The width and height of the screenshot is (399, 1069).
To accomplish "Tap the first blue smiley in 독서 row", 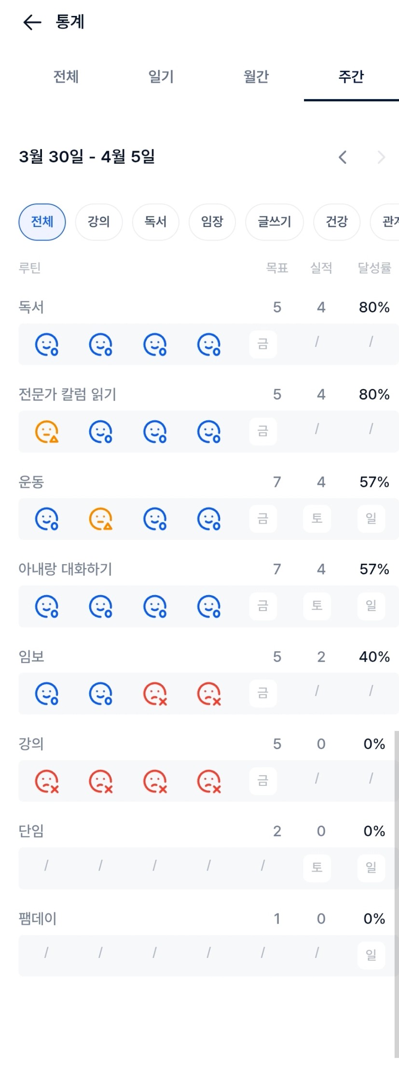I will click(47, 344).
